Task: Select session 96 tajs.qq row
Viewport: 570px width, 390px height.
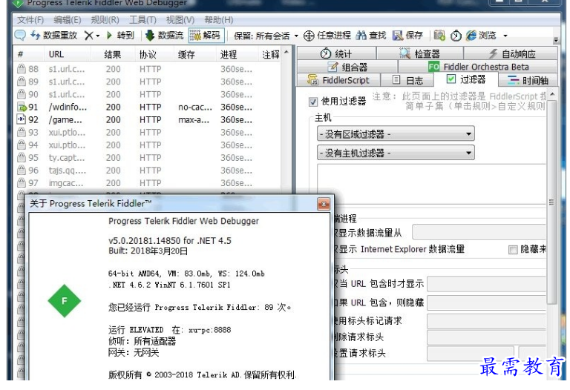Action: 147,171
